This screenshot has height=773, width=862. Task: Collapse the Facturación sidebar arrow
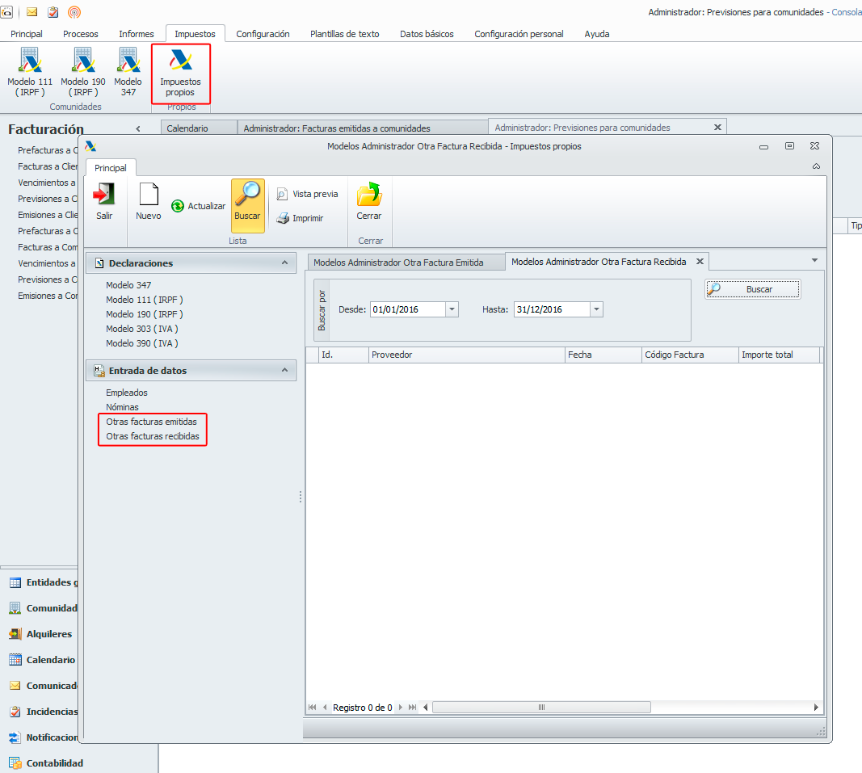138,128
